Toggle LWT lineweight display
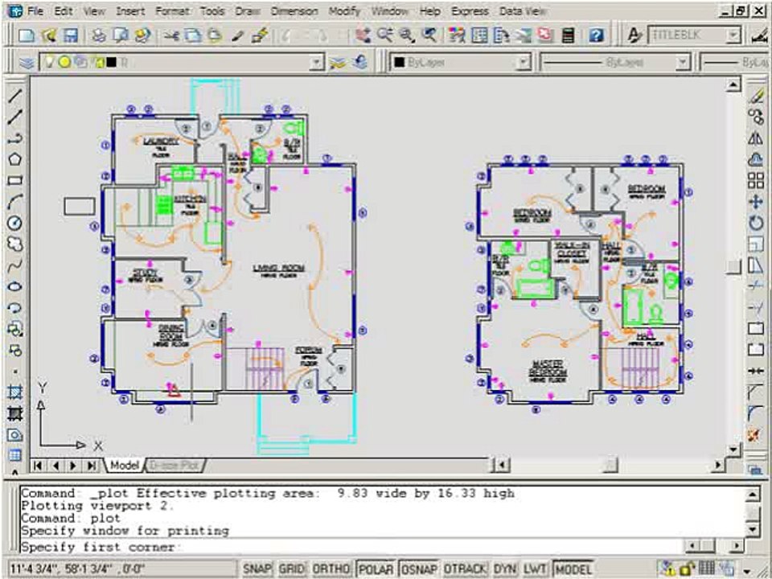 536,569
